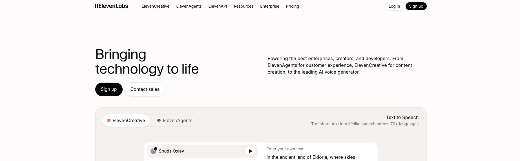Expand the Resources menu in header
This screenshot has width=520, height=161.
(244, 6)
